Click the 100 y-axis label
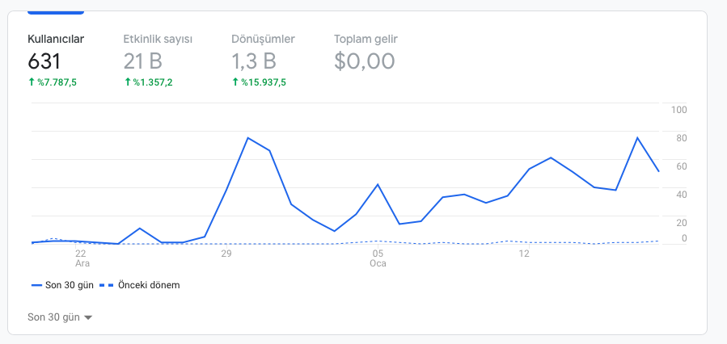The width and height of the screenshot is (727, 344). (x=678, y=110)
